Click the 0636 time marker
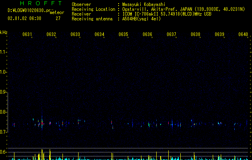 coord(147,34)
